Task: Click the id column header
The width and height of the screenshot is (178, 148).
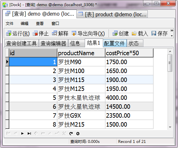Action: point(33,53)
